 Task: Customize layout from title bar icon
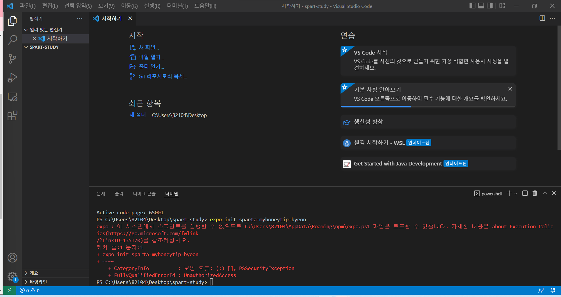tap(502, 6)
